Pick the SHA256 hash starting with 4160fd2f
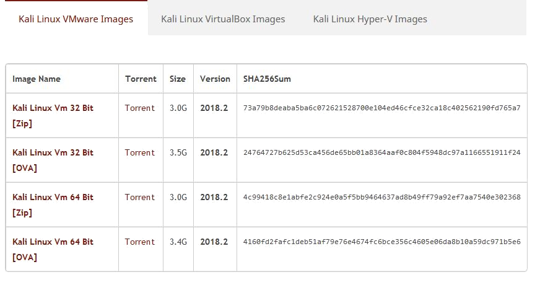Viewport: 535px width, 285px height. coord(381,242)
